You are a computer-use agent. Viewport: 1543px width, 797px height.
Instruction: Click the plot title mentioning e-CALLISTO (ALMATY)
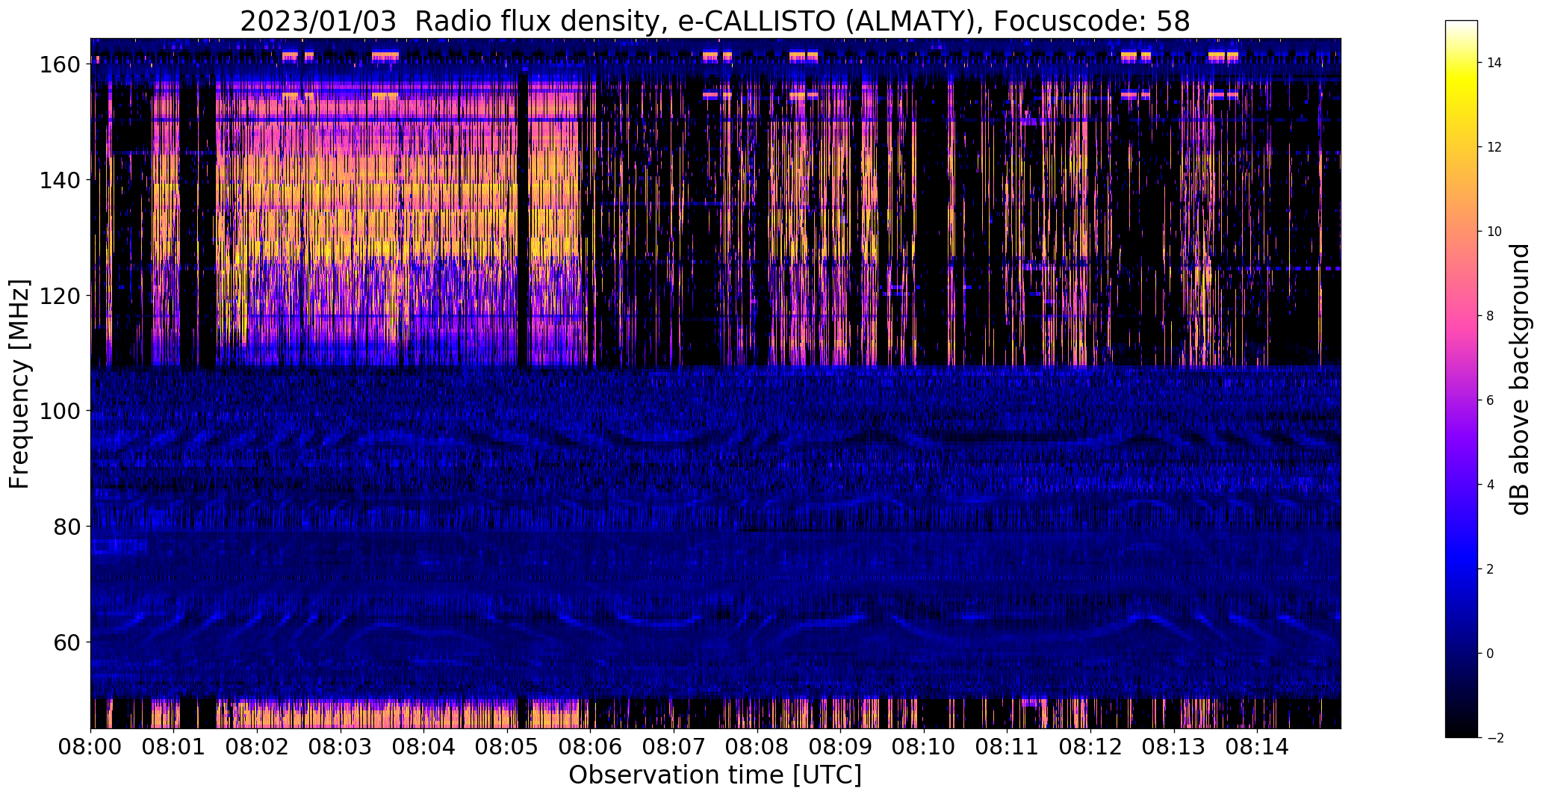(715, 21)
